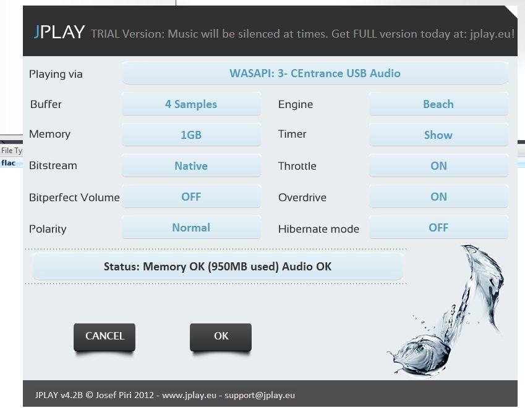Viewport: 525px width, 408px height.
Task: Change the WASAPI CEntrance USB Audio device
Action: point(315,73)
